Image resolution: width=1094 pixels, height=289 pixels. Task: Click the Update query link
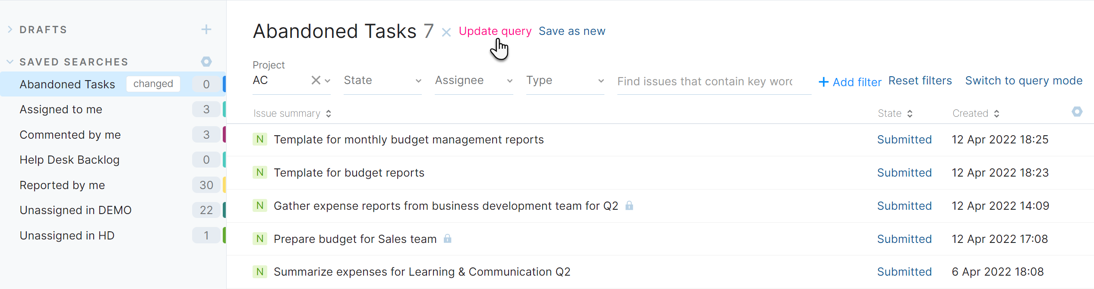click(x=495, y=31)
